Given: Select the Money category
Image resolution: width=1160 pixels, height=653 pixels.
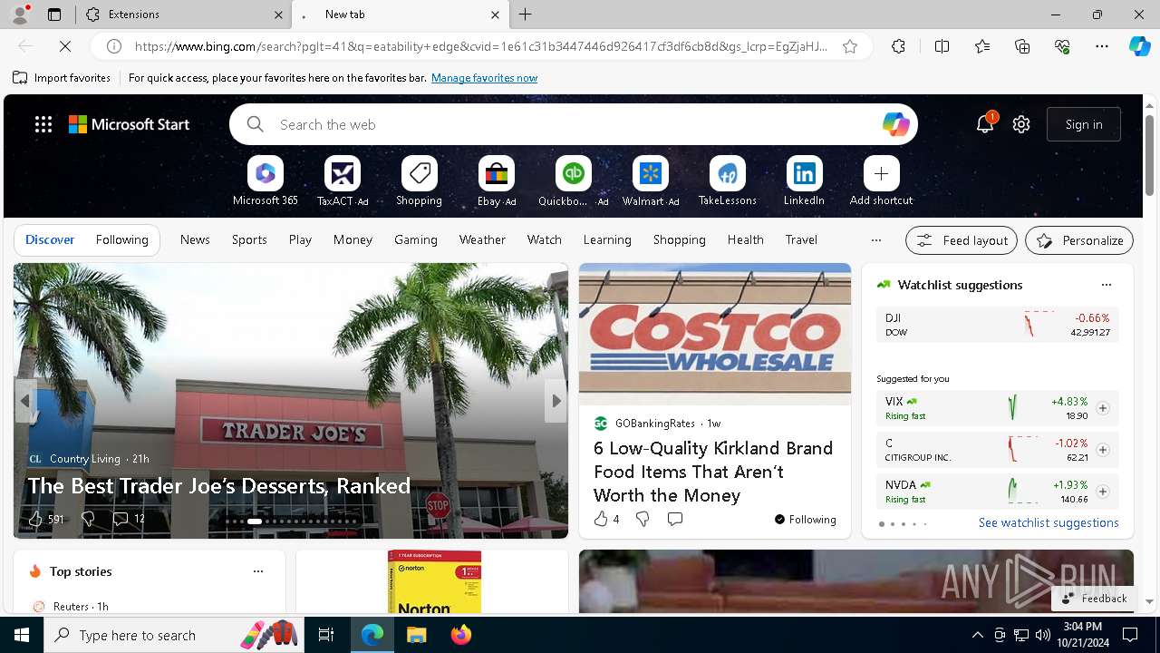Looking at the screenshot, I should coord(353,239).
